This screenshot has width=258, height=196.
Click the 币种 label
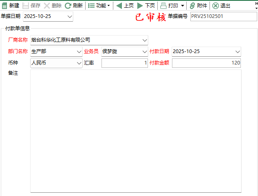[13, 62]
